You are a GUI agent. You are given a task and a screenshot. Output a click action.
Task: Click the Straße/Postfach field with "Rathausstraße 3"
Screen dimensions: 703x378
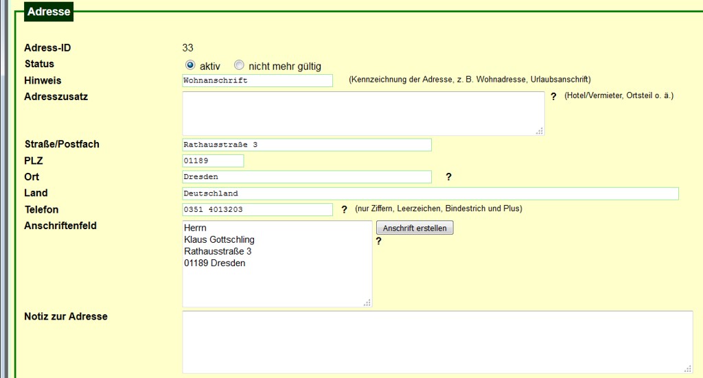pos(306,145)
